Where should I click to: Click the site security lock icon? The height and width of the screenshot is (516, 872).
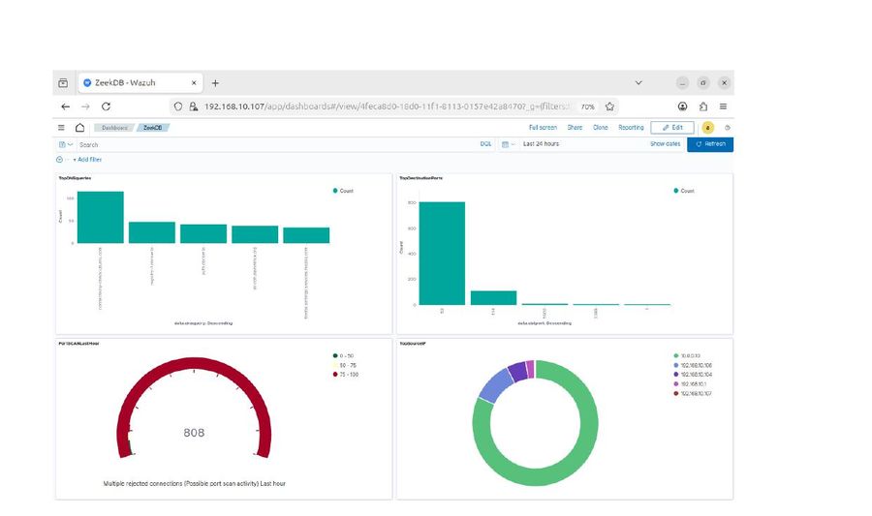tap(193, 106)
